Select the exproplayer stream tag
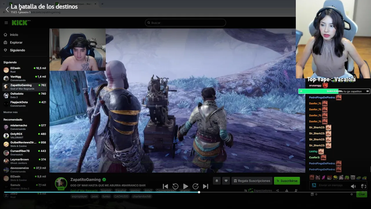 [79, 197]
